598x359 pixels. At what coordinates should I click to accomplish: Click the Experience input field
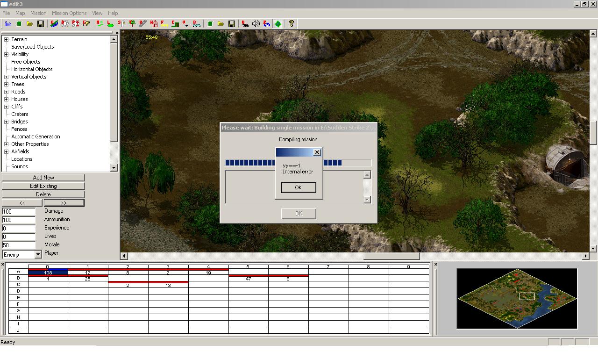point(19,228)
